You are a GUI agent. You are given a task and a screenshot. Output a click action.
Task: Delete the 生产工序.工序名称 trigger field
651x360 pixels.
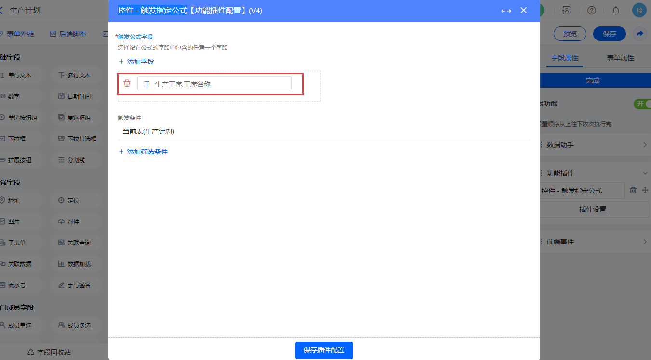click(127, 83)
